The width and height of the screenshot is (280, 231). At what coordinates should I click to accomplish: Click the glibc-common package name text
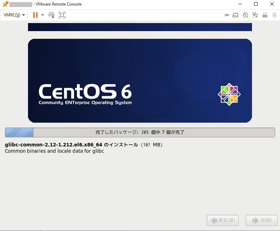coord(54,145)
